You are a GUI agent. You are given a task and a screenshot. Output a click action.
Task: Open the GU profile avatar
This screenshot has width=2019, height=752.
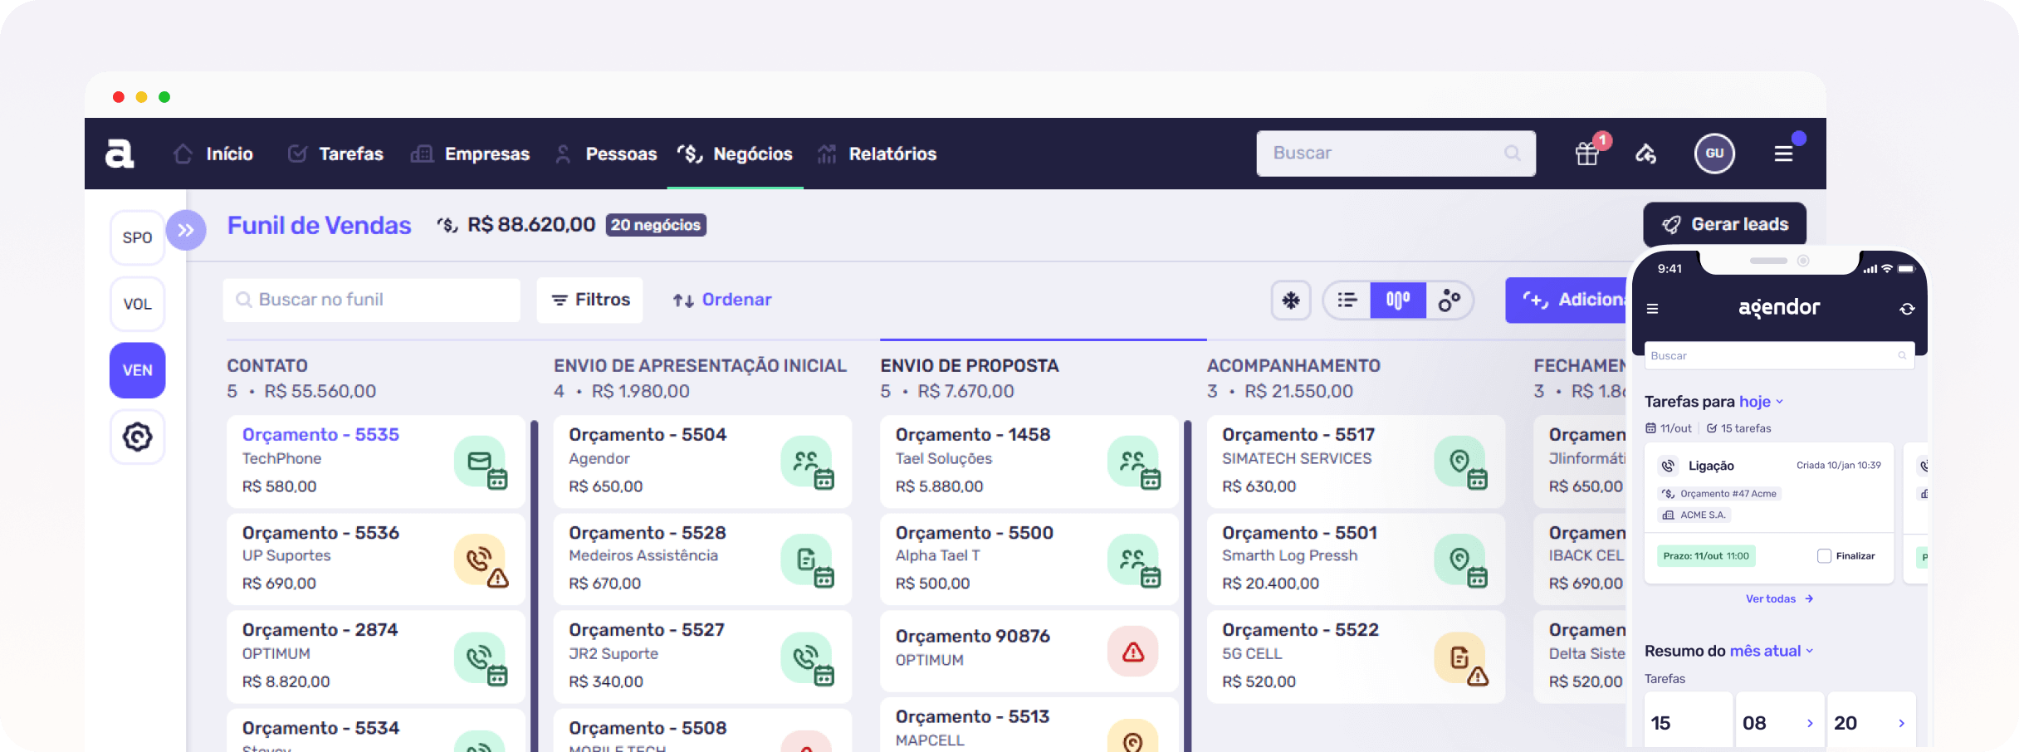click(1714, 154)
